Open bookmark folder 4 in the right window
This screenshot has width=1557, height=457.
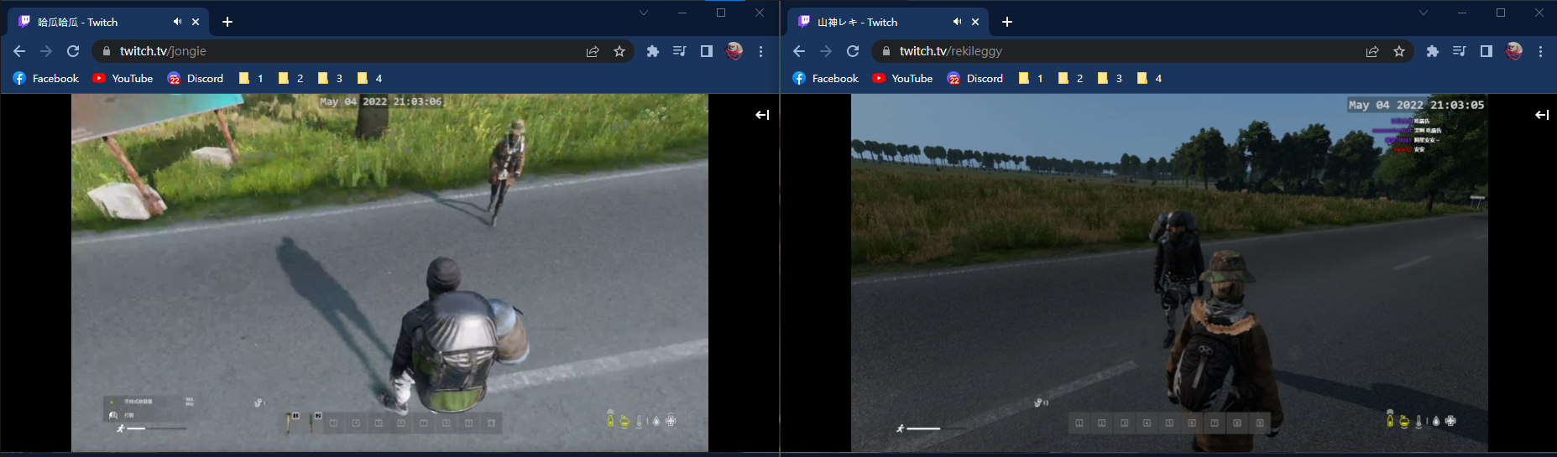point(1149,78)
